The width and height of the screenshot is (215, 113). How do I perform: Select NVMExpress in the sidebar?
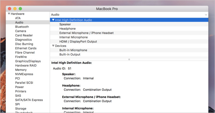coord(24,74)
